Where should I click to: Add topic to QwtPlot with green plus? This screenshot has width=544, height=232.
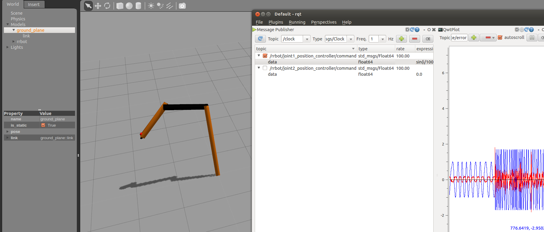click(x=474, y=37)
